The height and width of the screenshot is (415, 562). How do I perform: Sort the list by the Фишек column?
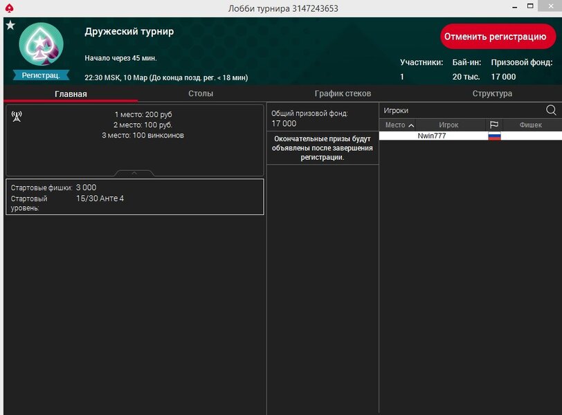pyautogui.click(x=530, y=125)
